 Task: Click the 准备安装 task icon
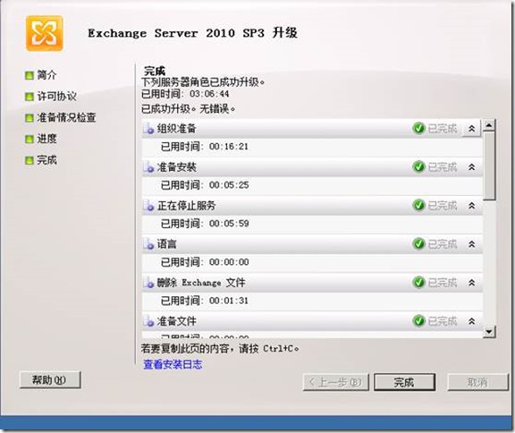[x=148, y=167]
